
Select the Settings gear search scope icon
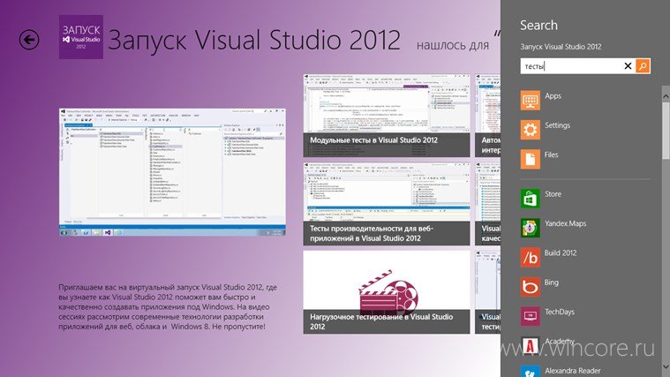(x=530, y=130)
